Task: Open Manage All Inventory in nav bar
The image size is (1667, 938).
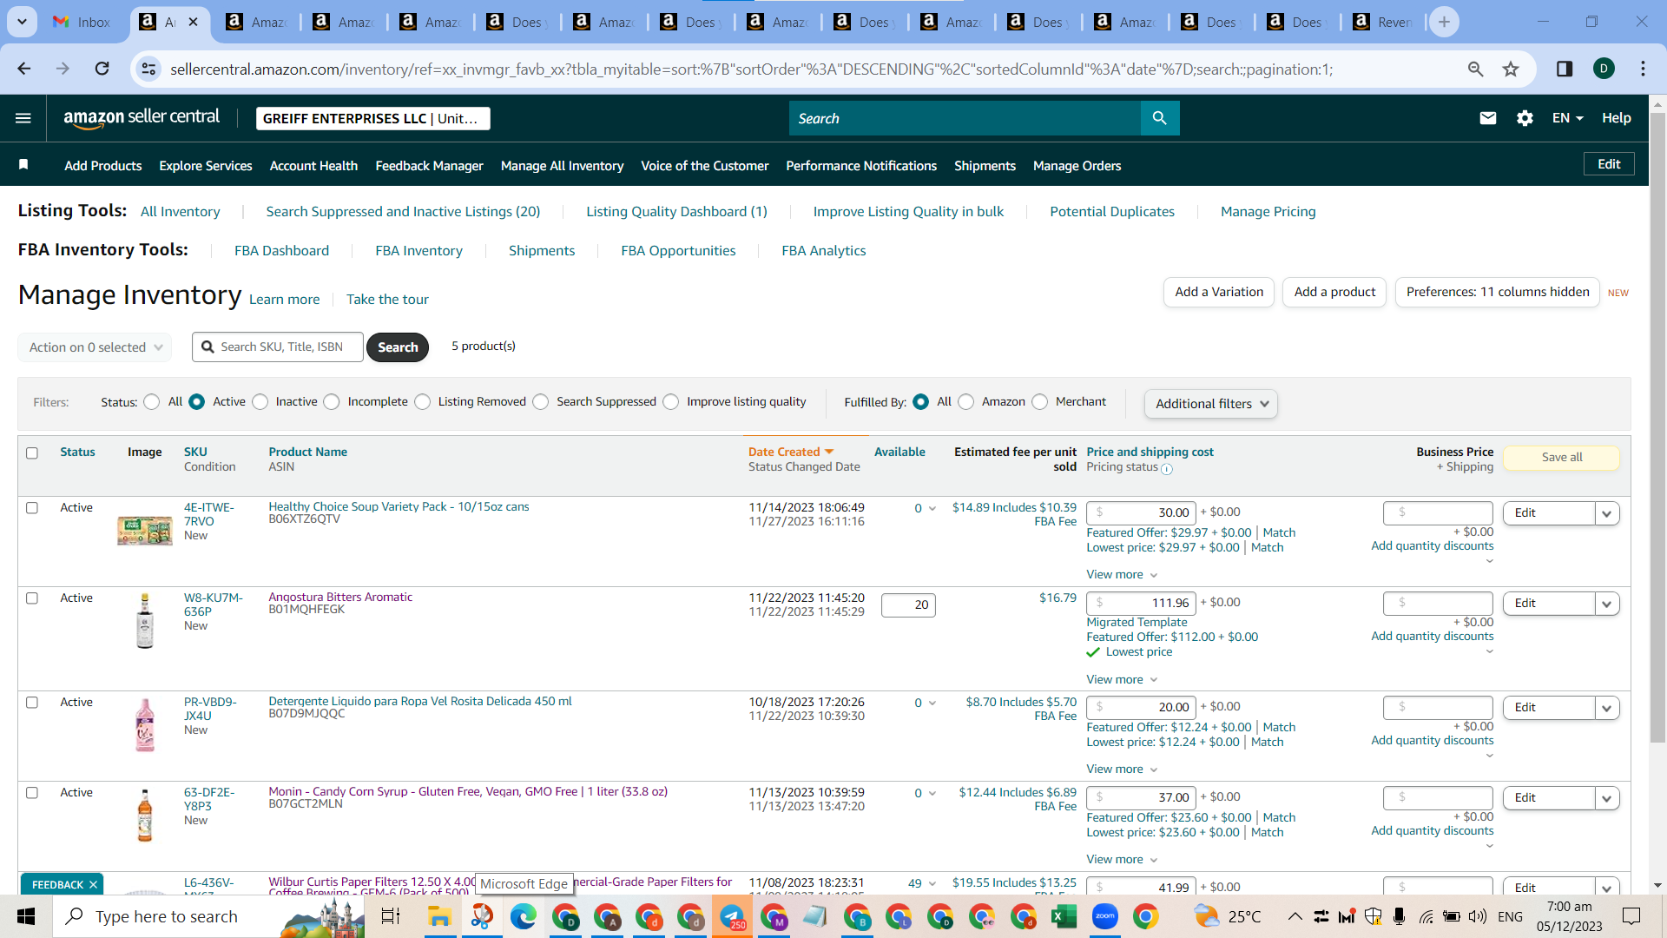Action: (562, 165)
